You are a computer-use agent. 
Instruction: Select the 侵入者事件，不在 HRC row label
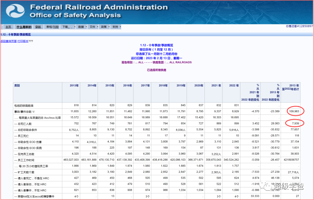point(30,190)
